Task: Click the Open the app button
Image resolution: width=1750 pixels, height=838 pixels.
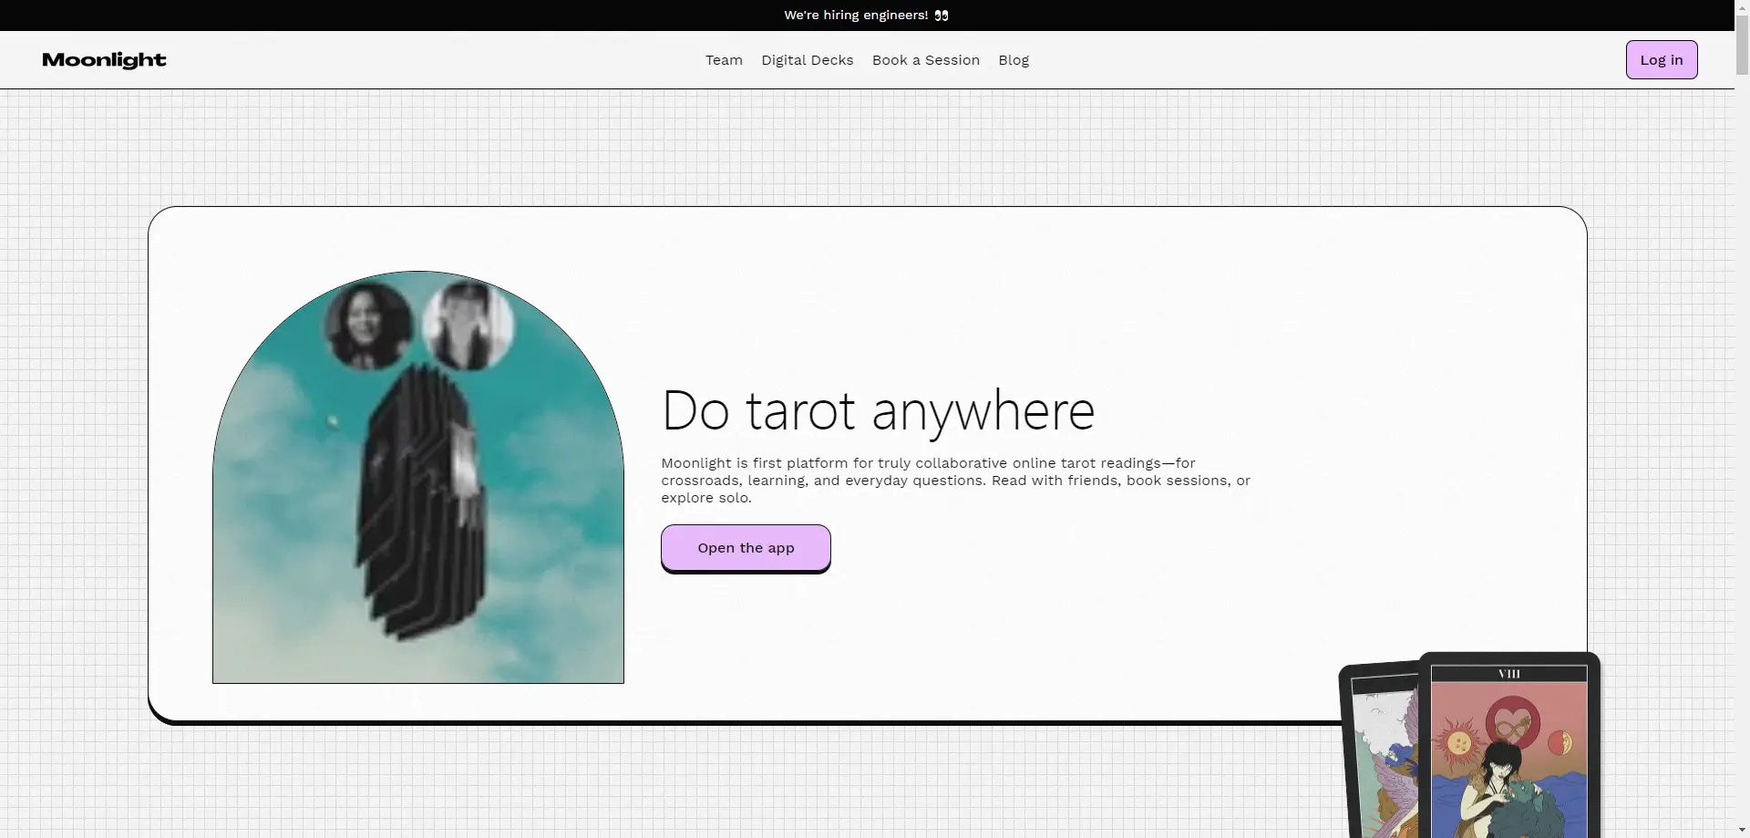Action: (x=746, y=548)
